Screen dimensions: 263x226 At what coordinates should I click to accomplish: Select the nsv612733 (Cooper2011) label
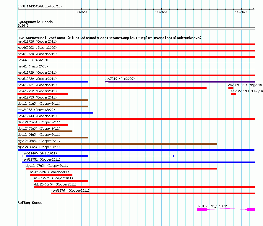[x=37, y=97]
